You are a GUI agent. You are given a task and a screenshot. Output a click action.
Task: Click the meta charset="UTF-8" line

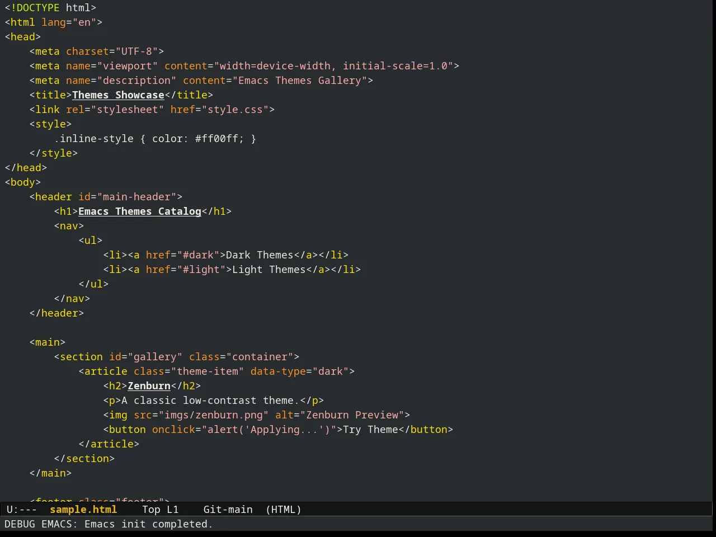[97, 51]
